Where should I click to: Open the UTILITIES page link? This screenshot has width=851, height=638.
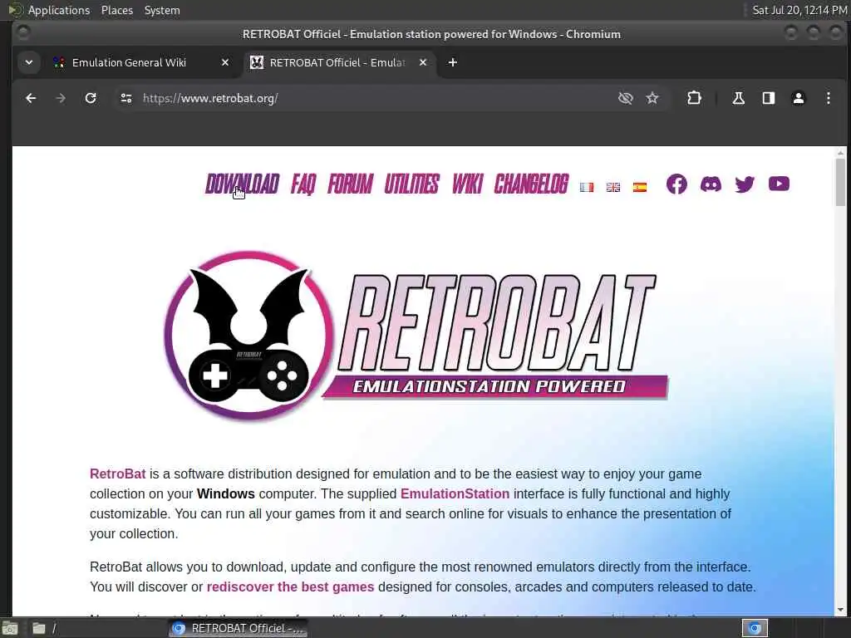click(411, 184)
